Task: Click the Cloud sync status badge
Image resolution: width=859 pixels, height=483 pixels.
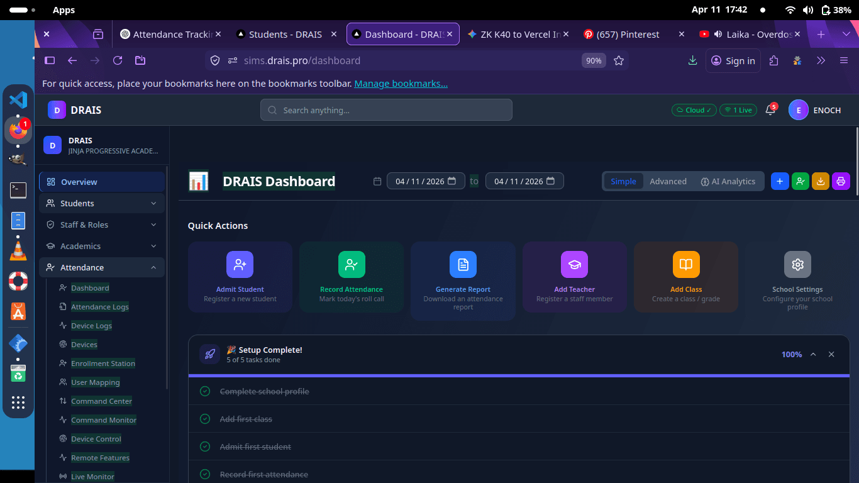Action: click(694, 109)
